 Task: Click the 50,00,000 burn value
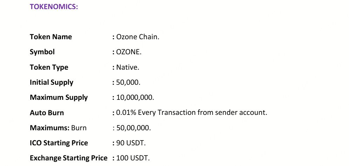coord(134,128)
